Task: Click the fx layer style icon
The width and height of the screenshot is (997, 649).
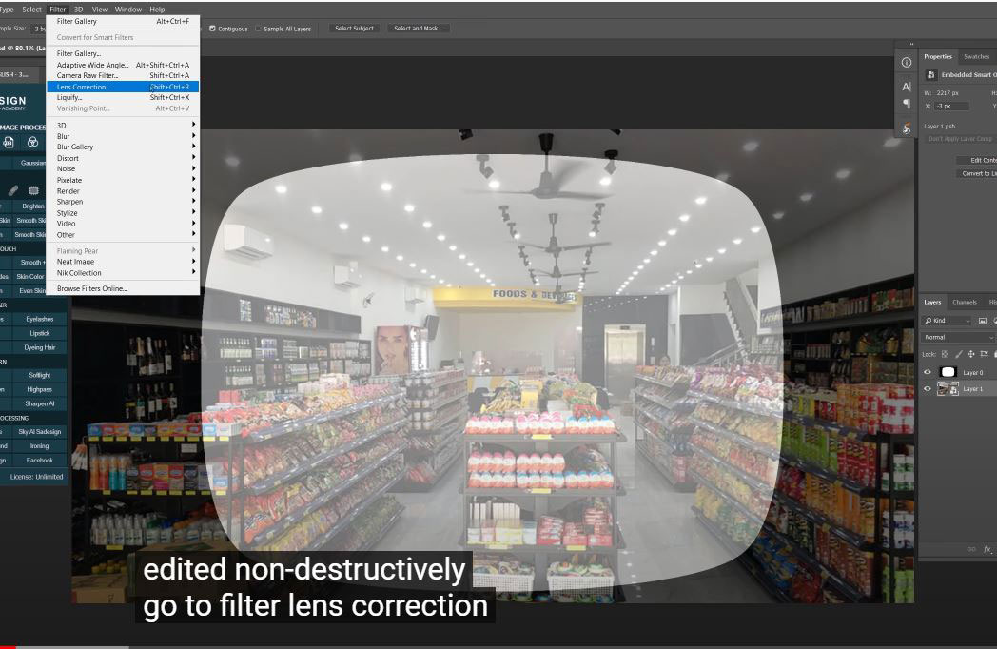Action: coord(987,549)
